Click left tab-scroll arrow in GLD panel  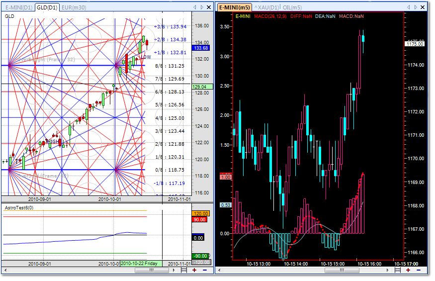(195, 7)
